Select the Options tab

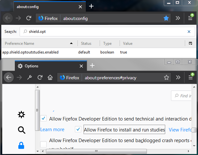tap(51, 66)
